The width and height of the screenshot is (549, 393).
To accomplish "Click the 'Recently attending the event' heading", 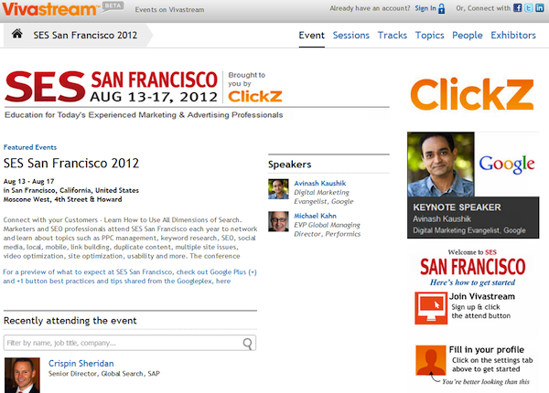I will (x=70, y=321).
